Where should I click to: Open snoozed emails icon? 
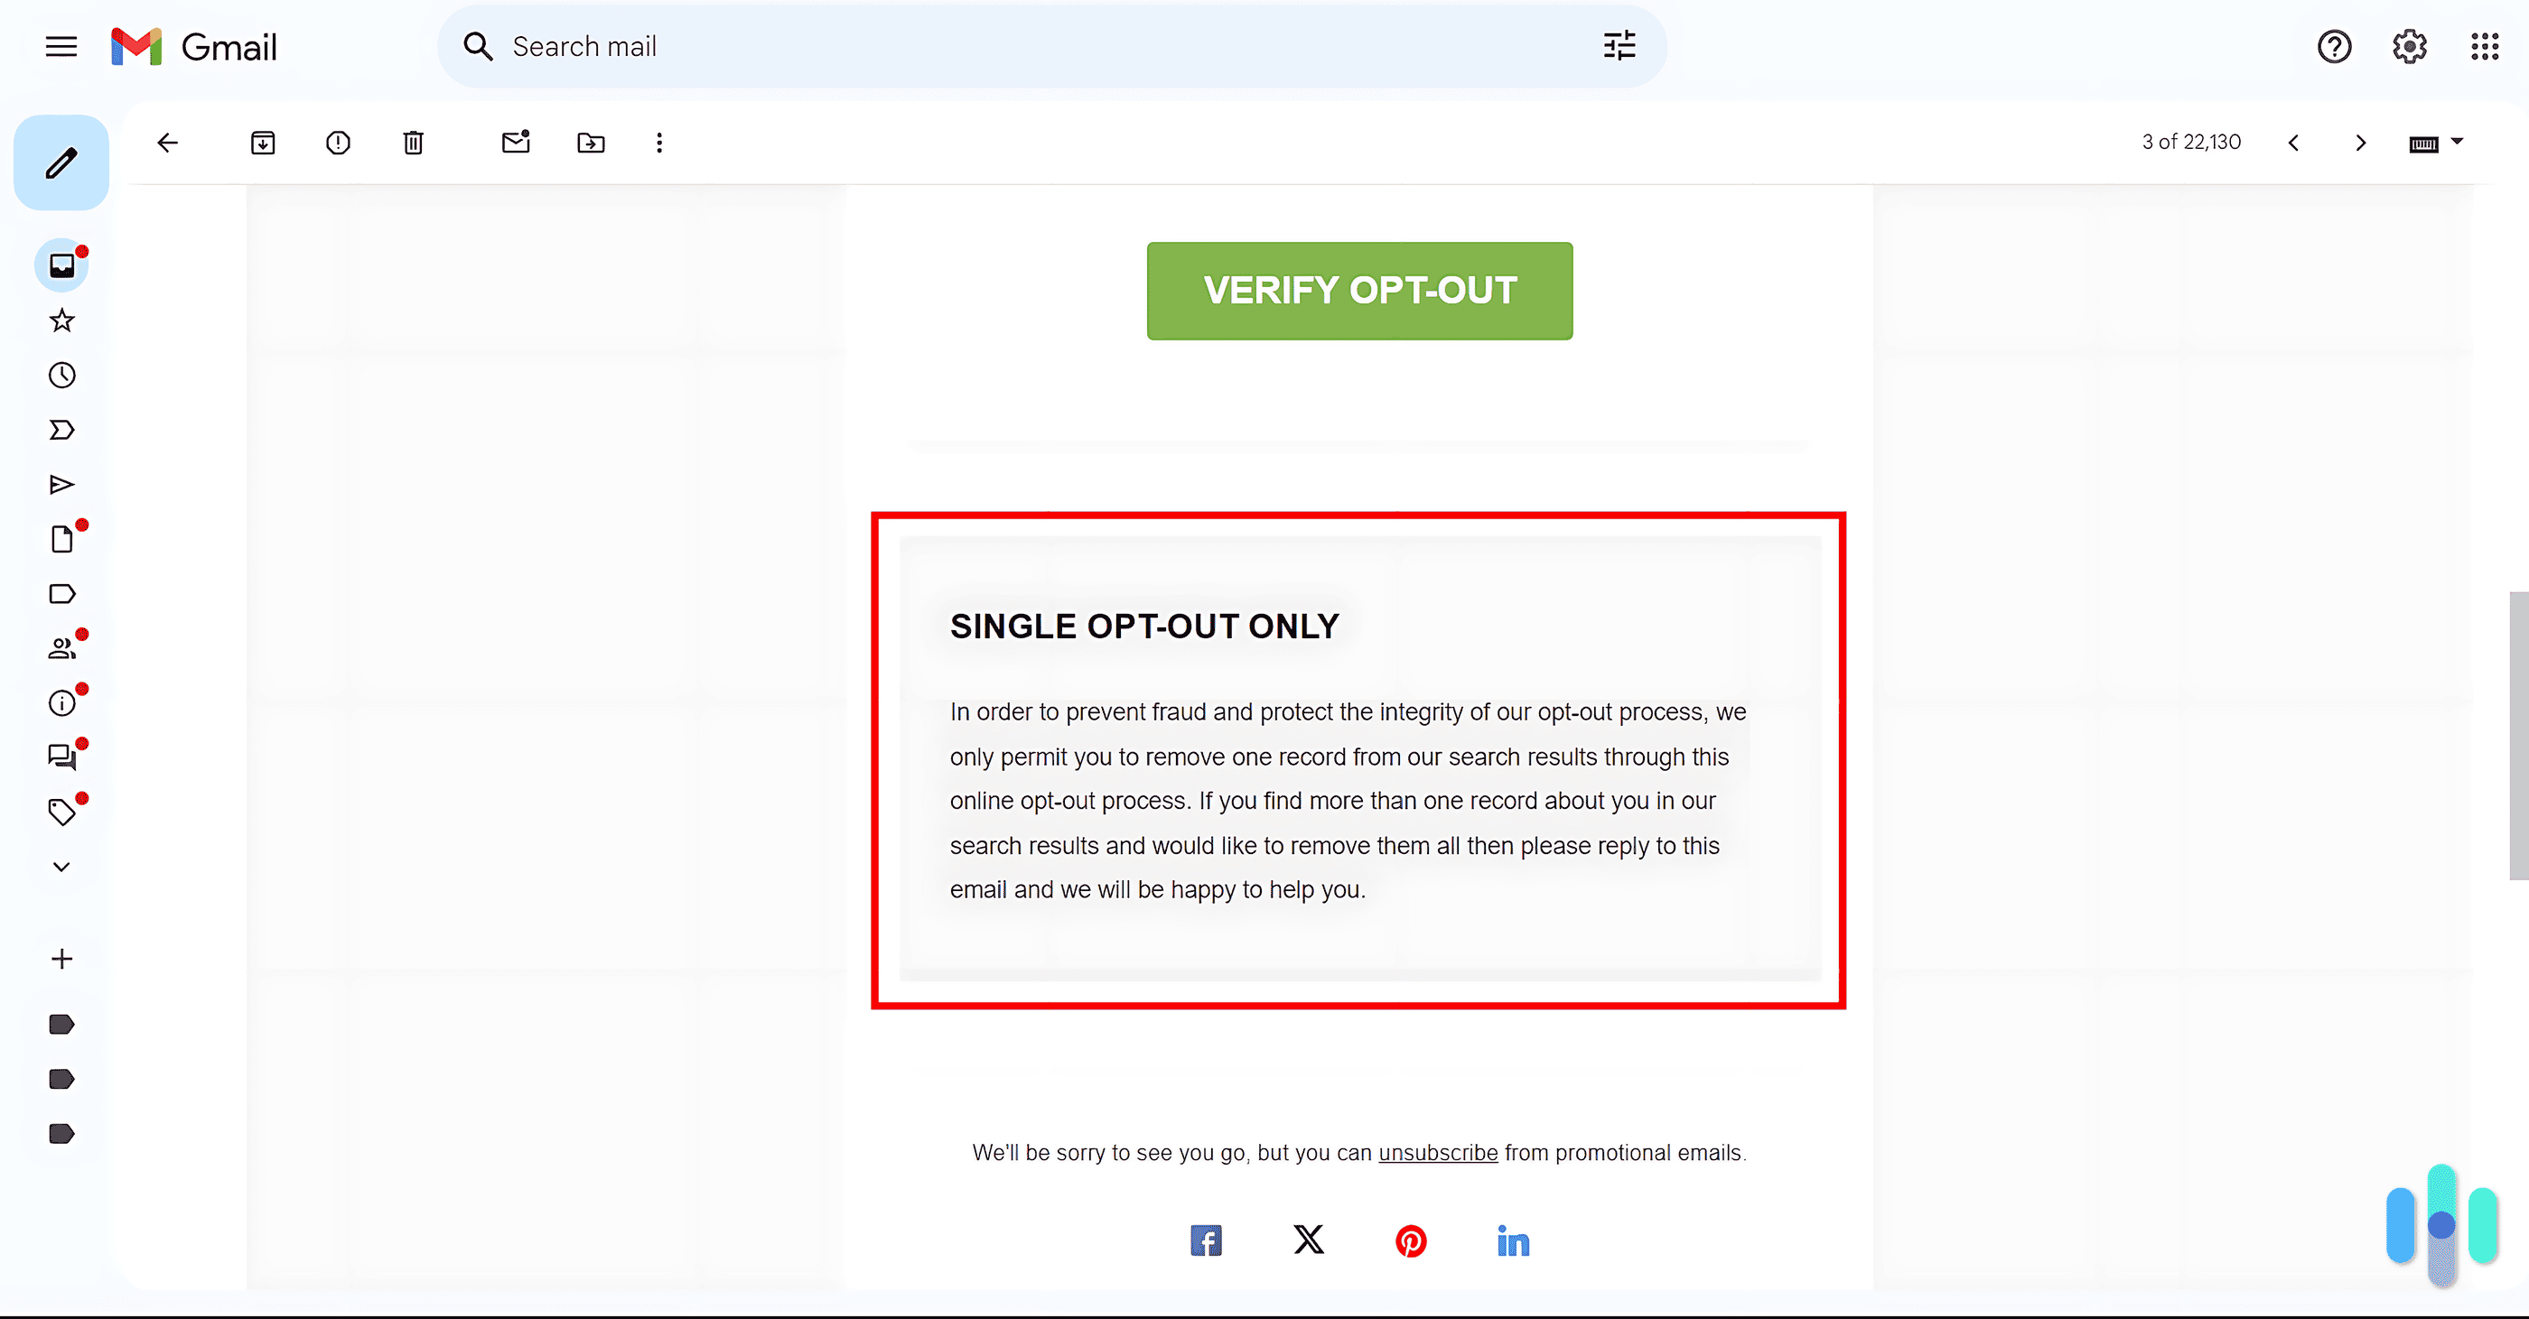click(x=62, y=375)
